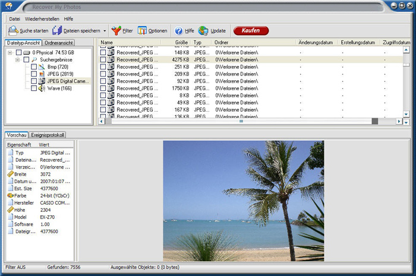Viewport: 416px width, 276px height.
Task: Click the Update globe icon
Action: click(x=204, y=30)
